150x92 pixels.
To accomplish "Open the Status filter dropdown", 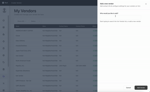I will click(x=33, y=21).
